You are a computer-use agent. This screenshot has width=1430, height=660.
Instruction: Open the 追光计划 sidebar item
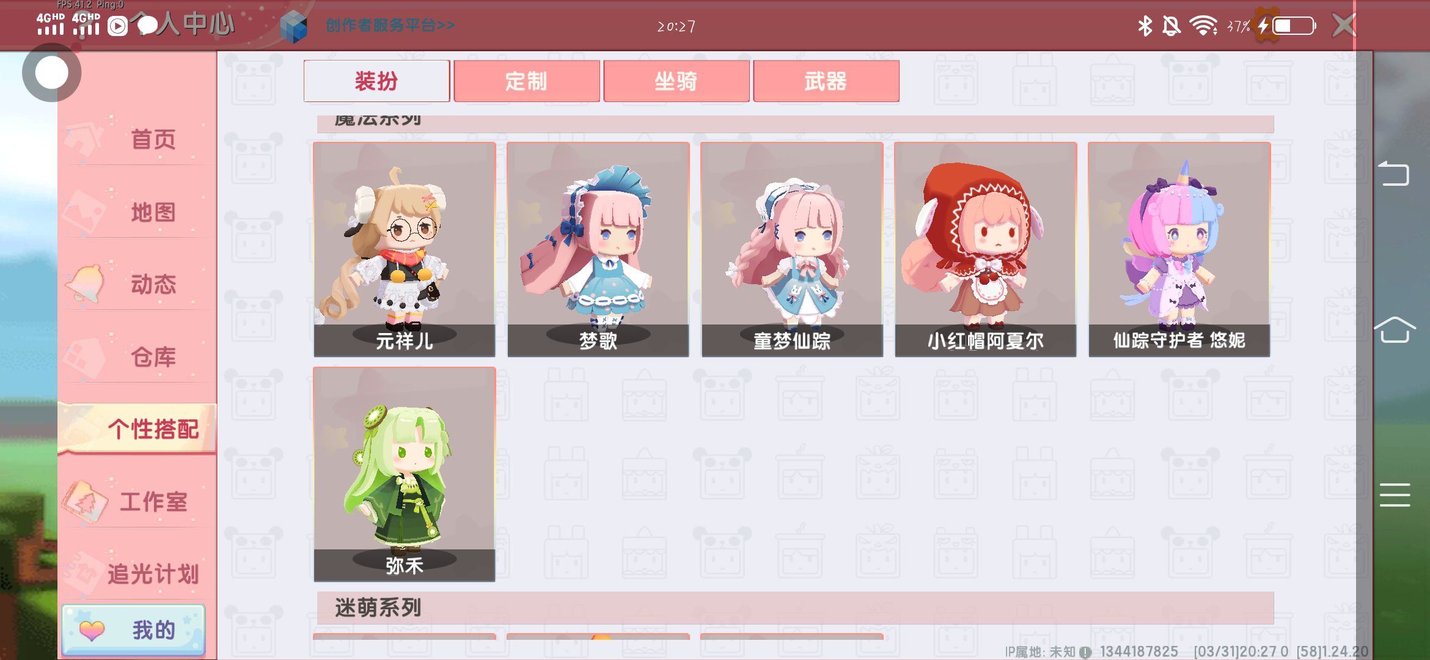(137, 574)
